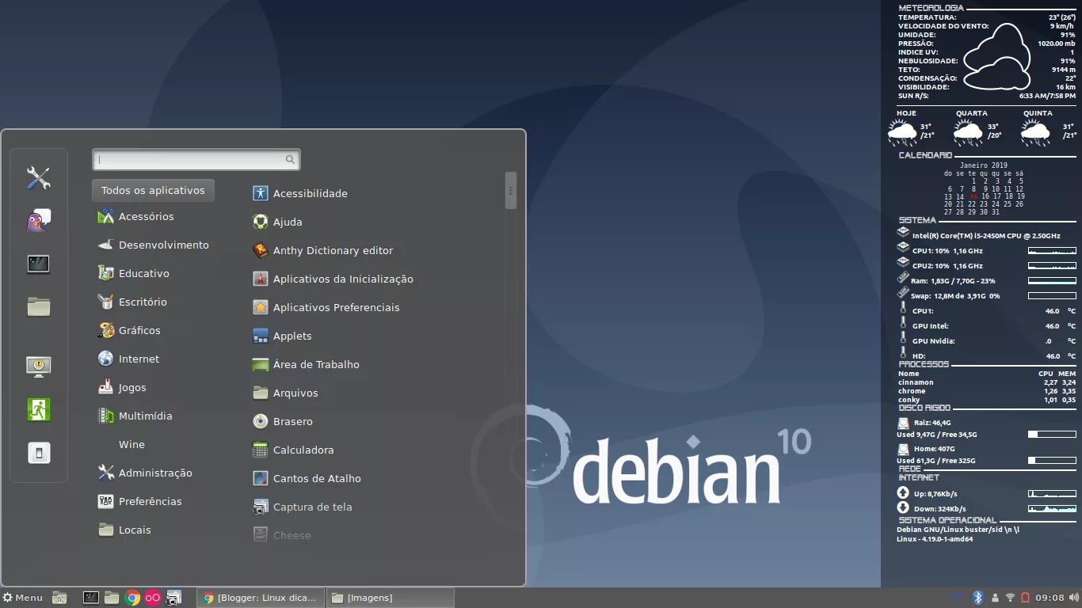Launch Acessibilidade from the app list
The image size is (1082, 608).
pos(300,193)
